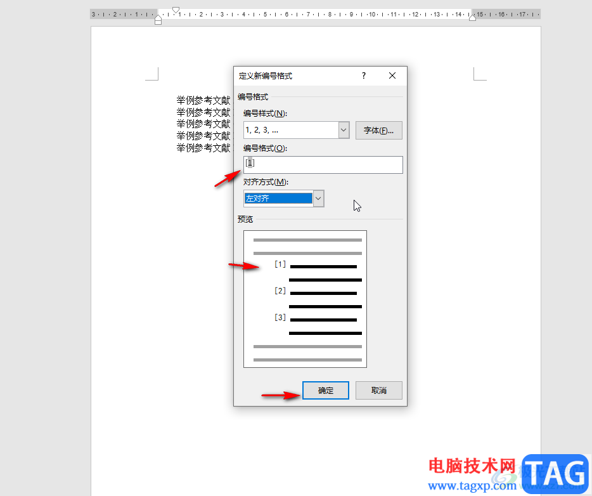The height and width of the screenshot is (496, 592).
Task: Select the 左对齐 alignment value
Action: [278, 199]
